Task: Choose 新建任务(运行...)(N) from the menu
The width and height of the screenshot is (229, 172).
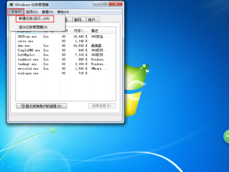Action: point(34,19)
